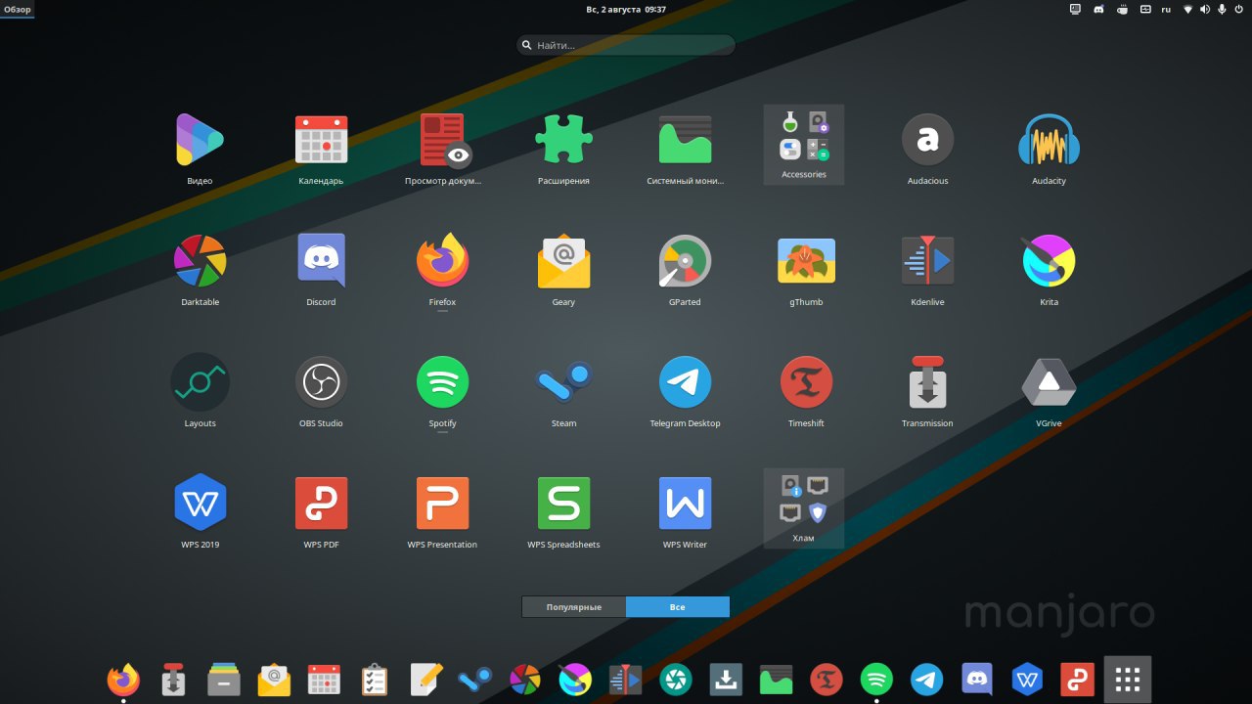Launch Krita from the app grid
This screenshot has width=1252, height=704.
(1049, 261)
